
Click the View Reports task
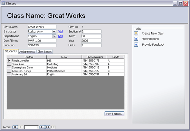[x=151, y=39]
